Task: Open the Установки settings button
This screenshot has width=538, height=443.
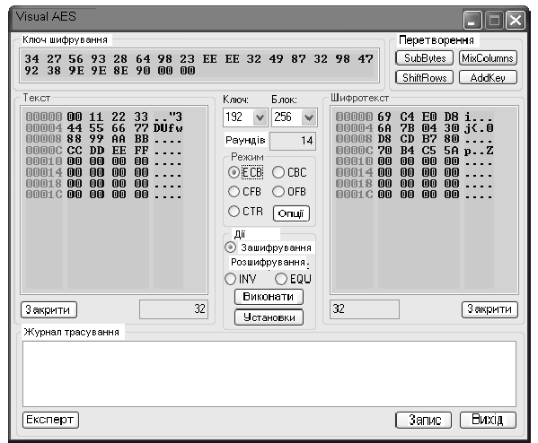Action: pyautogui.click(x=269, y=317)
